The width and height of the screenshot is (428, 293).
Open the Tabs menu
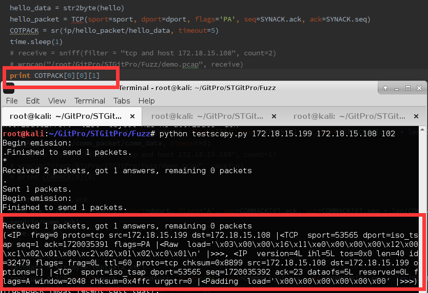[122, 101]
